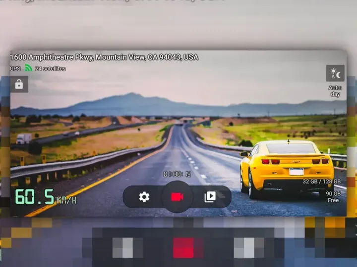Tap the GPS label
The width and height of the screenshot is (357, 267).
[15, 69]
